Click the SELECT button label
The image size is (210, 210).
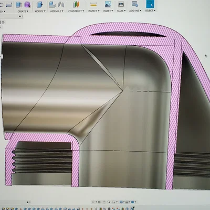[x=150, y=10]
